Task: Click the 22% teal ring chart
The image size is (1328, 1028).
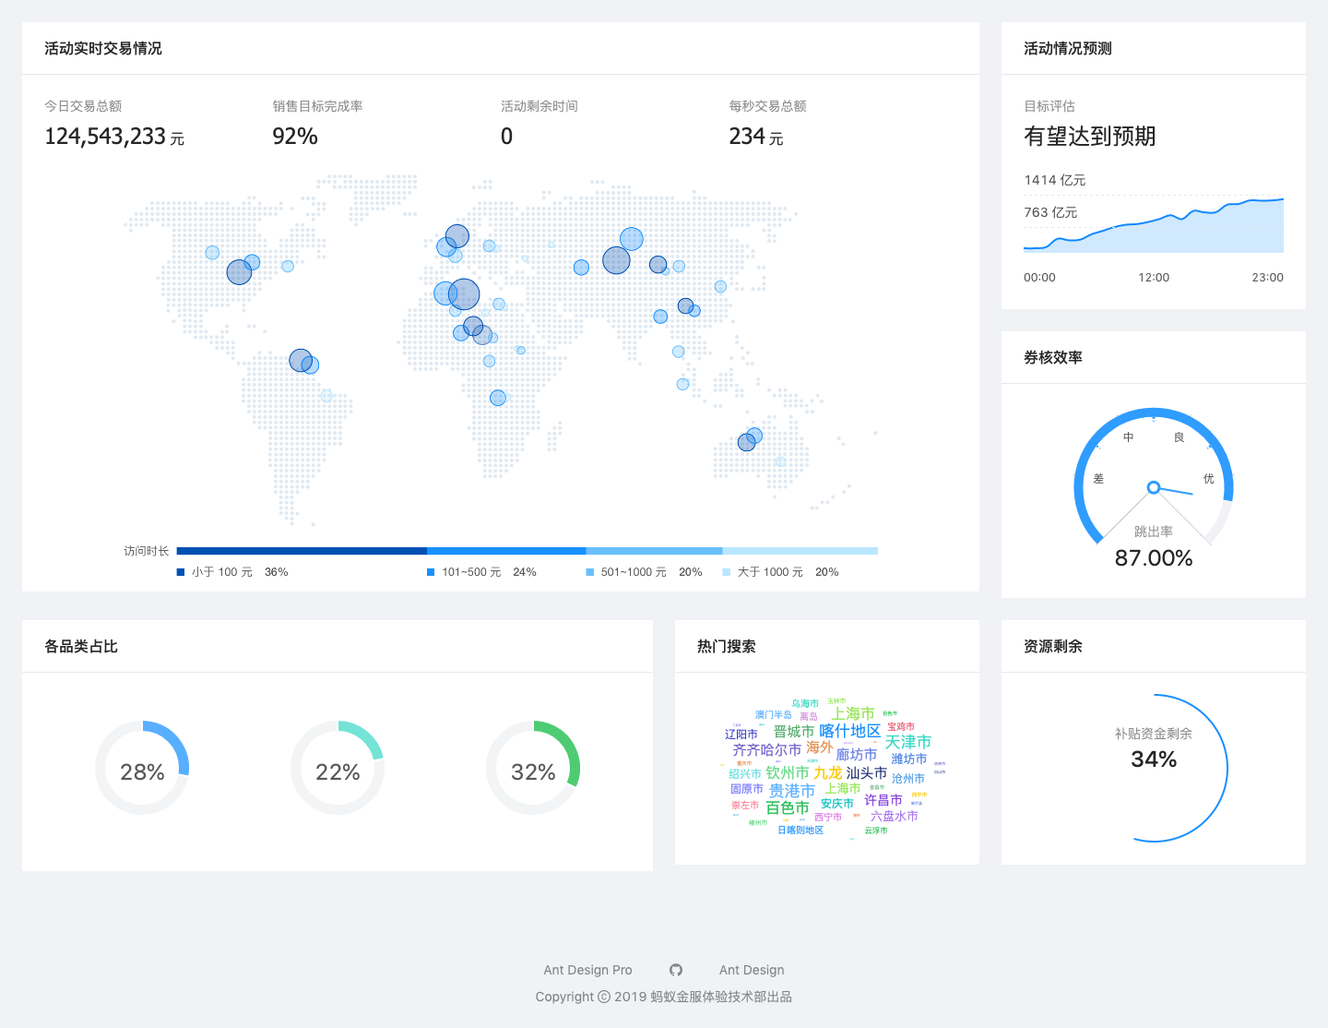Action: 338,768
